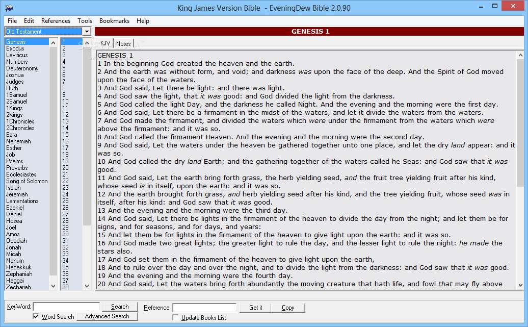Open the Tools menu
Image resolution: width=528 pixels, height=327 pixels.
click(x=85, y=21)
